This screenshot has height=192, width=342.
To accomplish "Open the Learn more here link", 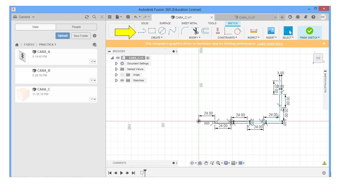I will click(270, 43).
